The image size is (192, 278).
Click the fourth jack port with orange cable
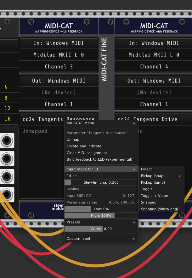7,194
